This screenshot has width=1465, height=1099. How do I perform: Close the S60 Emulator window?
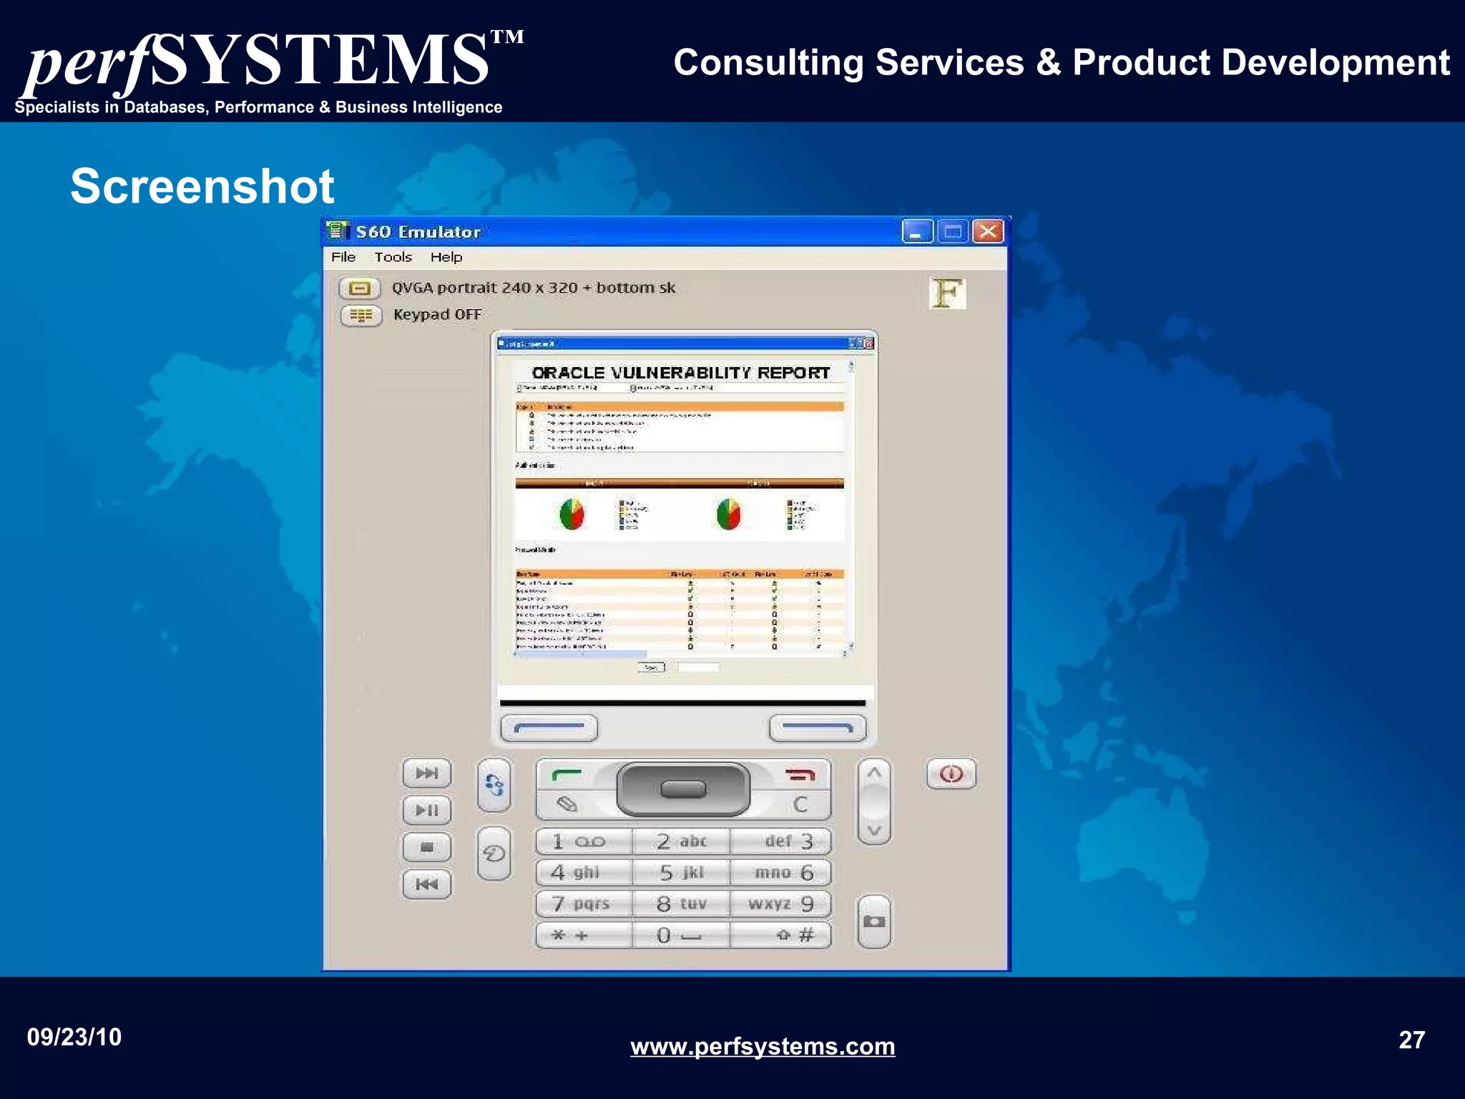[989, 232]
